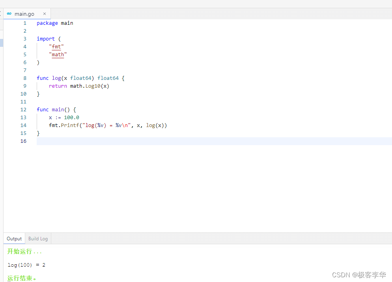Image resolution: width=392 pixels, height=282 pixels.
Task: Click the '运行结束。' output message
Action: pos(22,278)
